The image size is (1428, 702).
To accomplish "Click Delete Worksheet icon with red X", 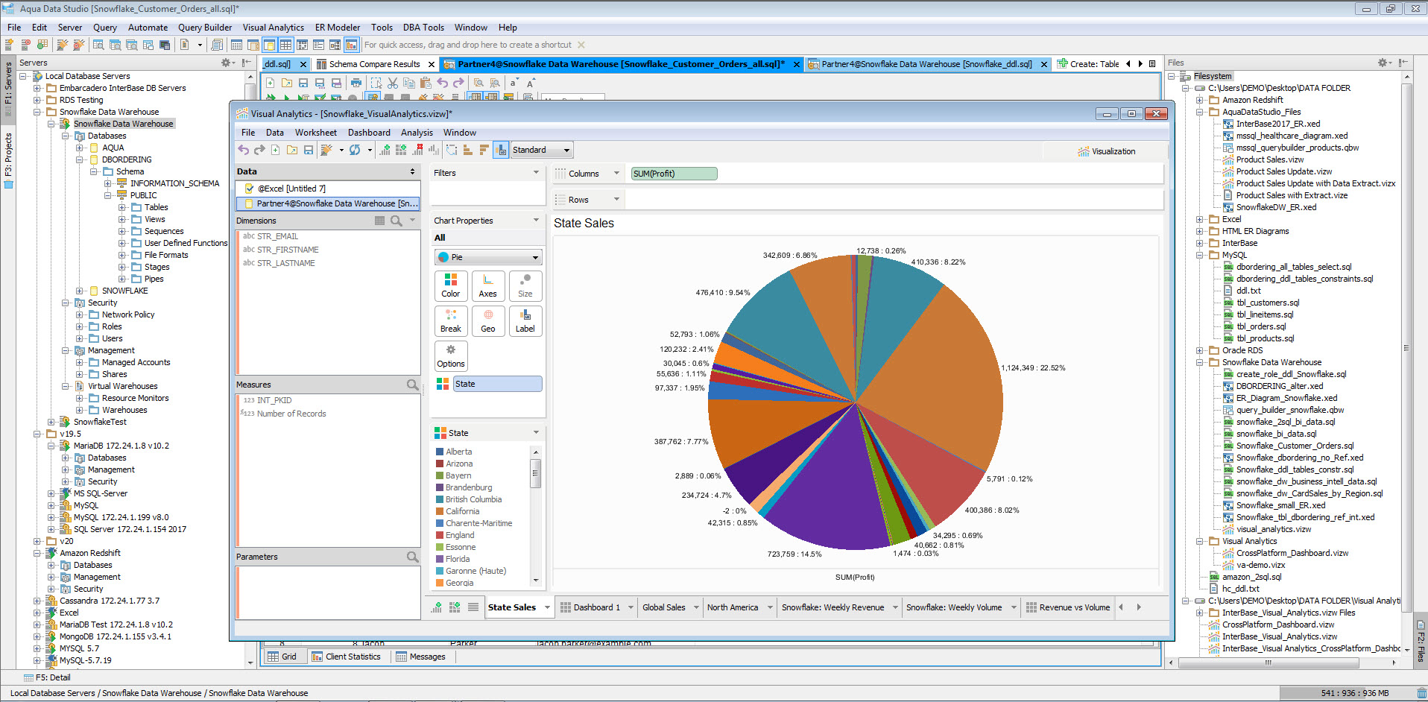I will pos(417,150).
